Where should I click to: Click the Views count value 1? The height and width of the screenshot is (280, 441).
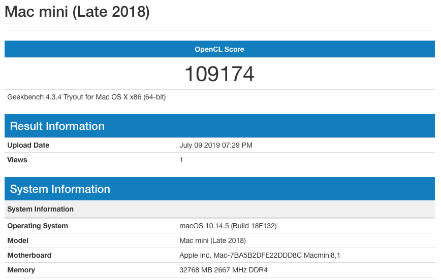click(x=181, y=160)
